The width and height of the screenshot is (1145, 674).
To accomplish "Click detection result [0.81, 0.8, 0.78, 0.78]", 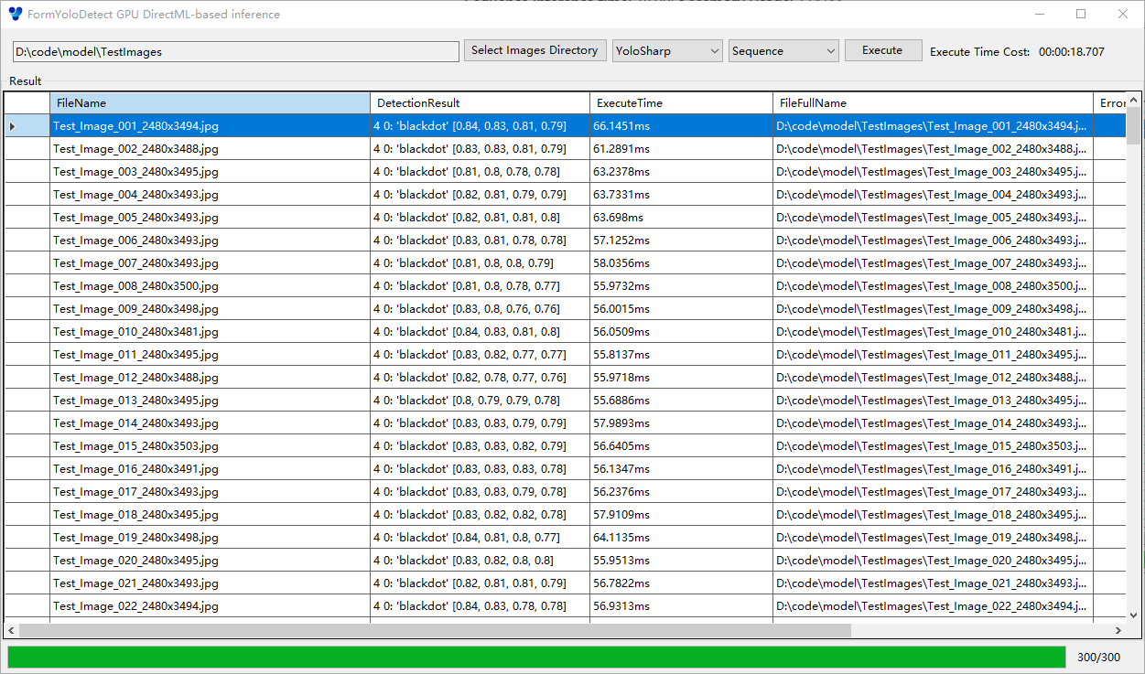I will point(480,172).
